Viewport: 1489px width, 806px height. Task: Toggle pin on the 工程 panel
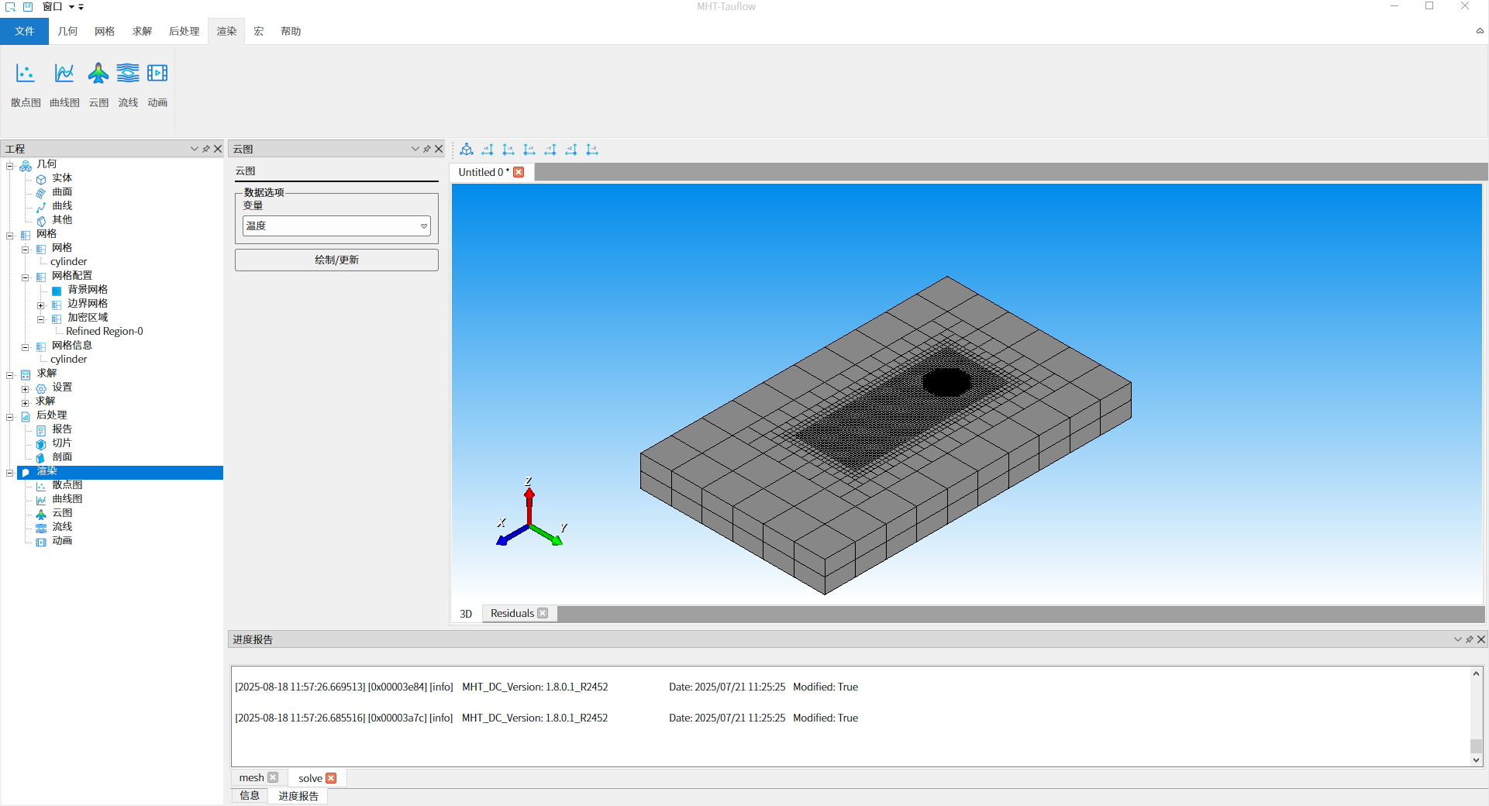tap(206, 149)
